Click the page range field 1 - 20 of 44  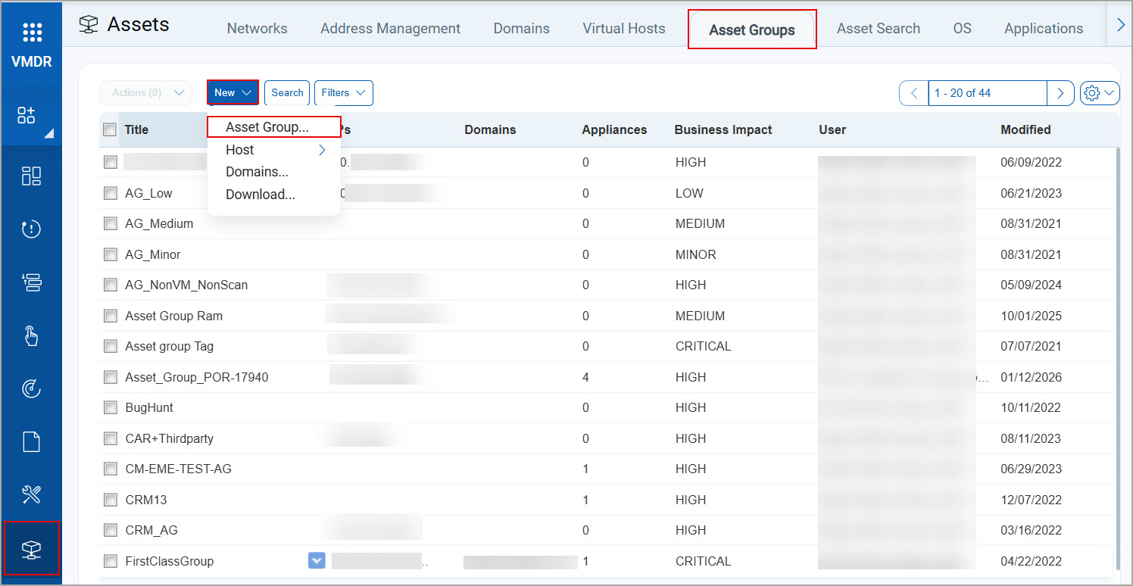(986, 92)
